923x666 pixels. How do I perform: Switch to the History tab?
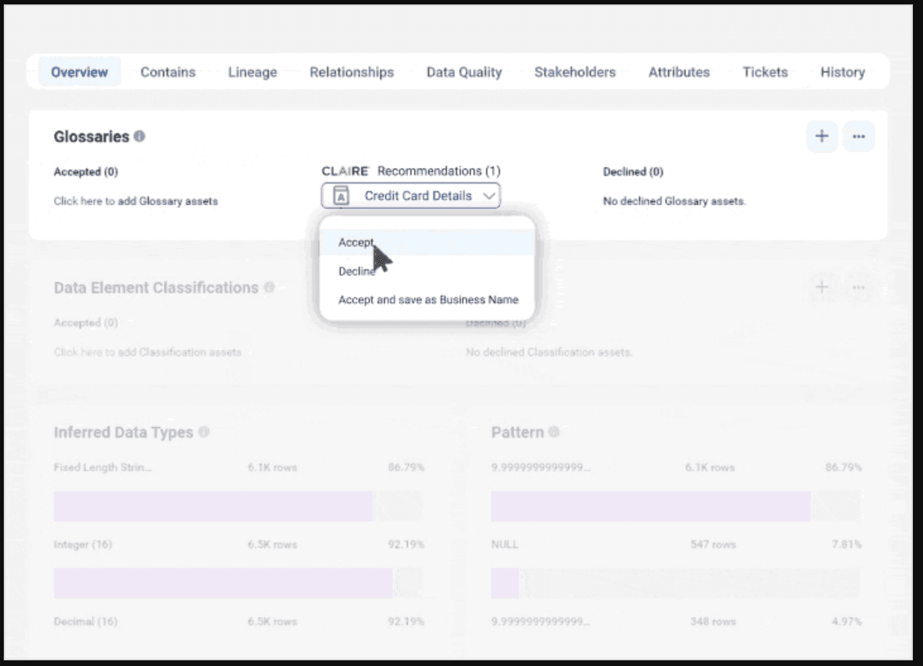pyautogui.click(x=842, y=72)
